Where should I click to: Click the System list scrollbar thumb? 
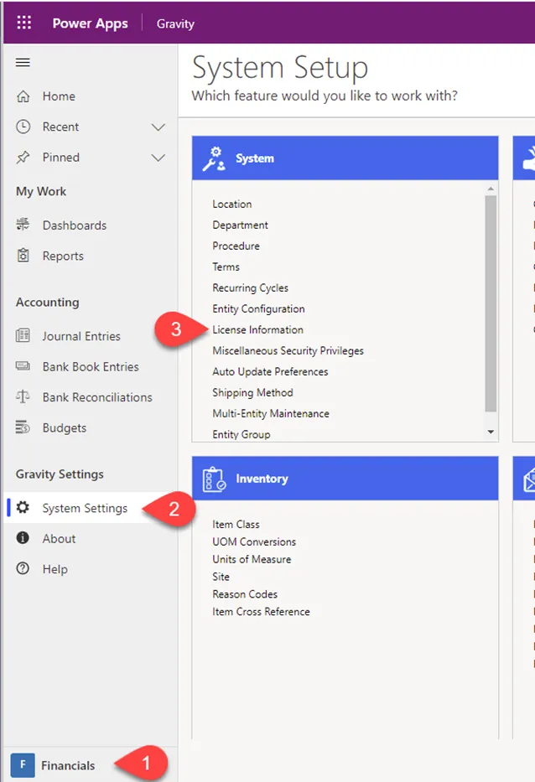491,303
